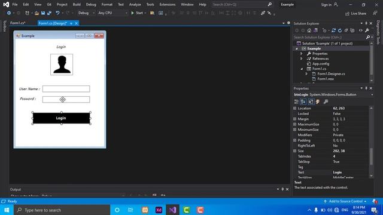
Task: Click the Sync with Active Document icon
Action: 333,30
